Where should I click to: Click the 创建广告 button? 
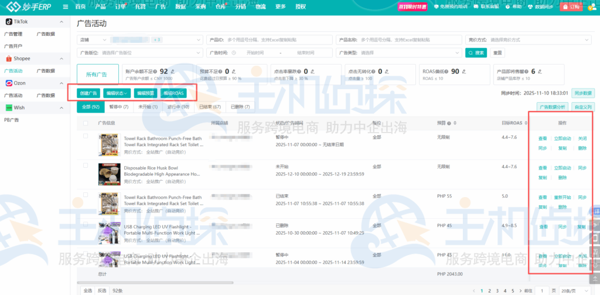pos(88,93)
